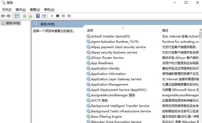Select Alipay security business service name

pyautogui.click(x=114, y=52)
